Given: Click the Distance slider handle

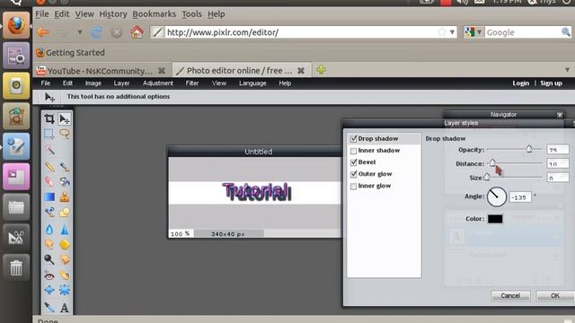Looking at the screenshot, I should click(x=492, y=162).
